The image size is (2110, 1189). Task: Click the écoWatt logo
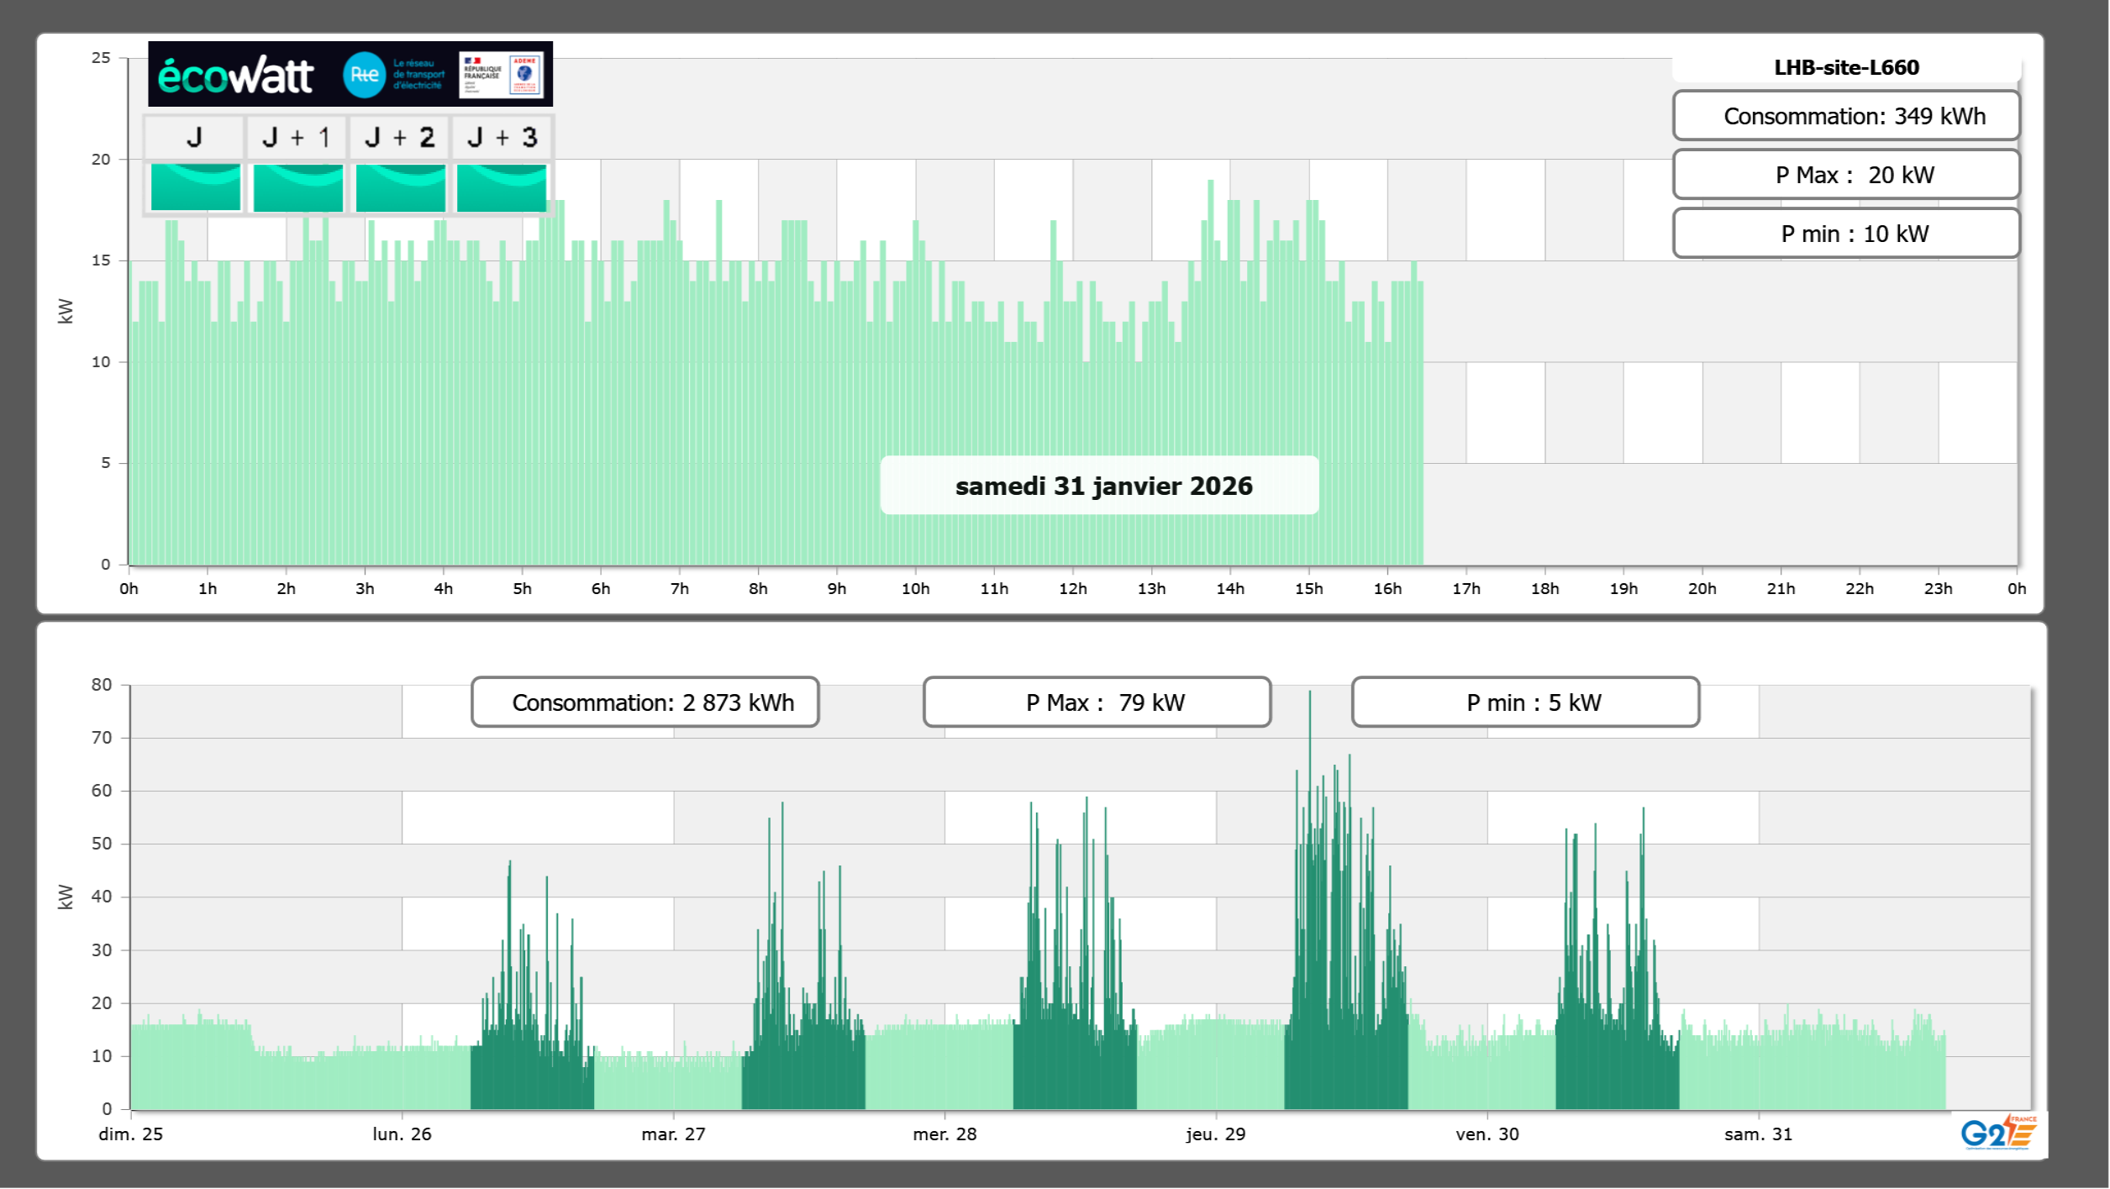(x=236, y=76)
